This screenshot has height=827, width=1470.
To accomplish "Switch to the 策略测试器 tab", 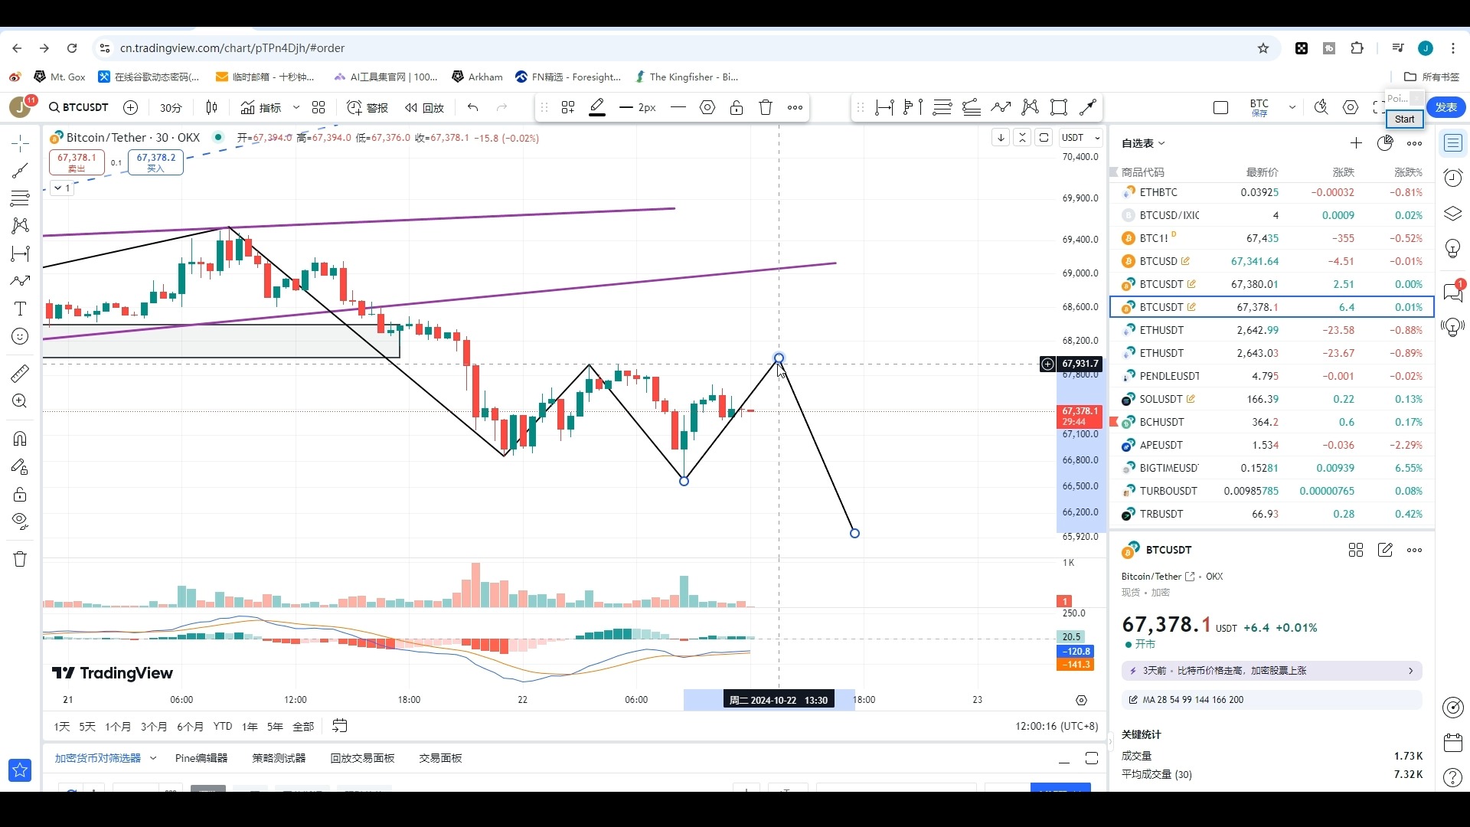I will [x=279, y=758].
